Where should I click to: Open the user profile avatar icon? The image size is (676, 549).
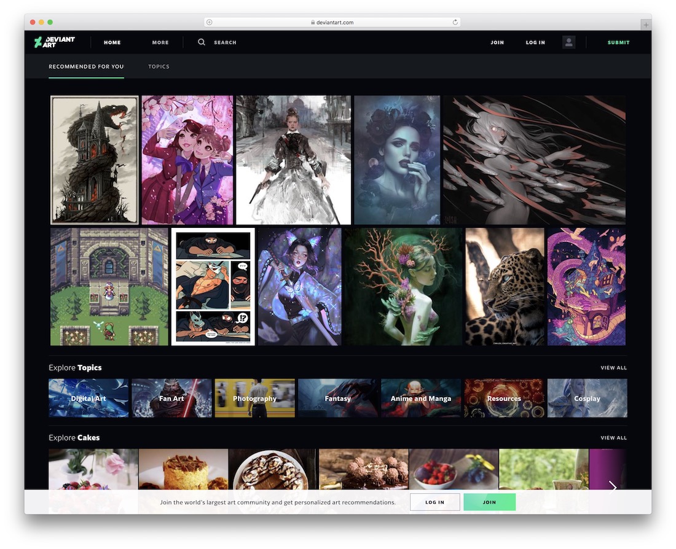tap(568, 42)
